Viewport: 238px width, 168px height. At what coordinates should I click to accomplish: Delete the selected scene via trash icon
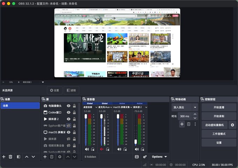(10, 157)
